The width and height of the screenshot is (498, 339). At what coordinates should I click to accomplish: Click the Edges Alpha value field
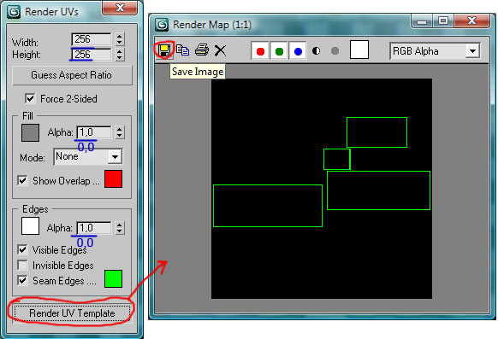coord(94,228)
